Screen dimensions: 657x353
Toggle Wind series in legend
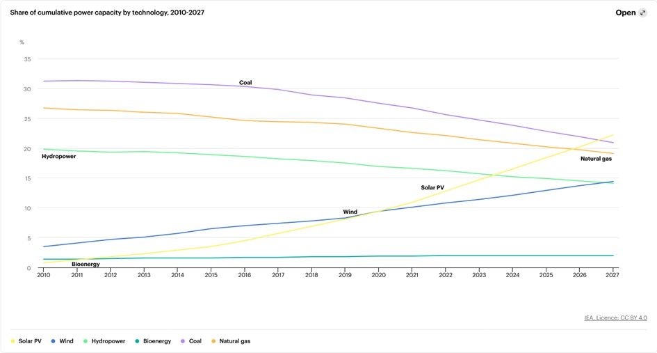(x=62, y=341)
